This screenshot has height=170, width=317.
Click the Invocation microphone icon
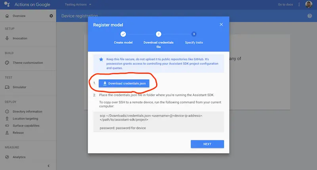pos(7,38)
